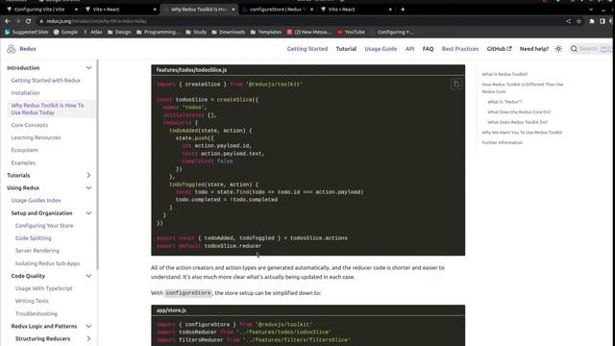Open the YouTube bookmark
Image resolution: width=615 pixels, height=346 pixels.
pyautogui.click(x=351, y=32)
